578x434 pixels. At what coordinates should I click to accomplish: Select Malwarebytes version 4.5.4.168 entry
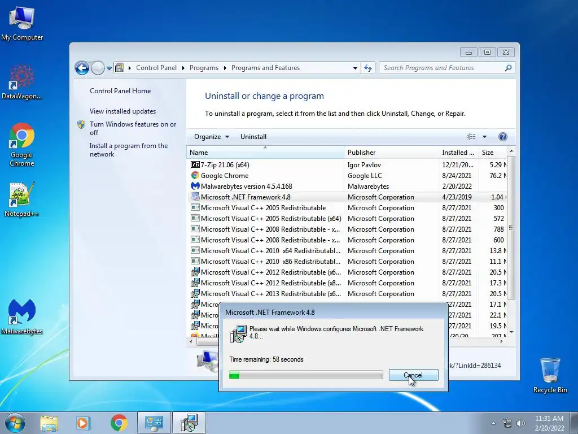coord(347,186)
